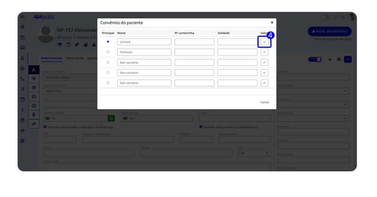Uncheck WhatsApp notifications acceptance checkbox
This screenshot has height=197, width=377.
point(45,127)
